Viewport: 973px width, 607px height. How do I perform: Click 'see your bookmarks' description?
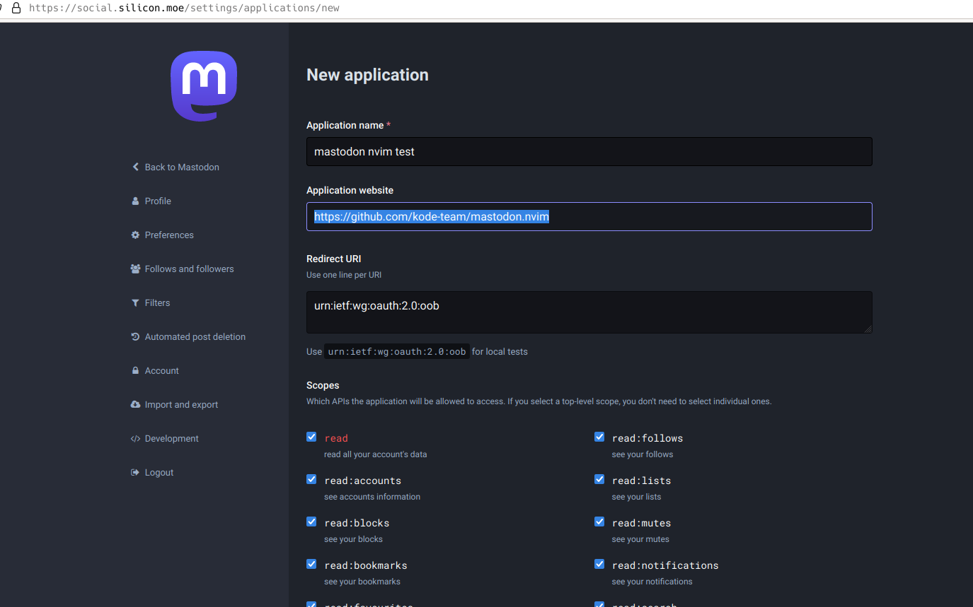362,582
